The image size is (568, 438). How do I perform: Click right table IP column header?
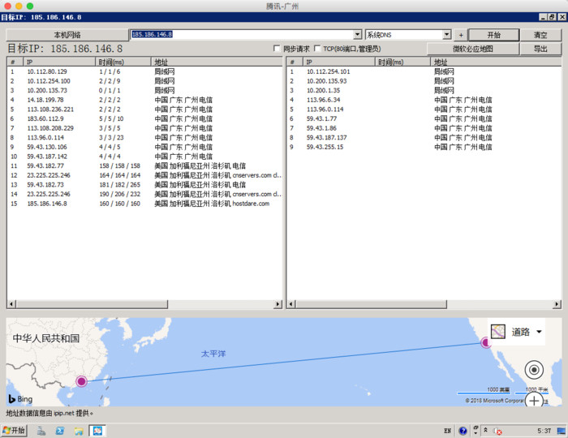coord(339,62)
